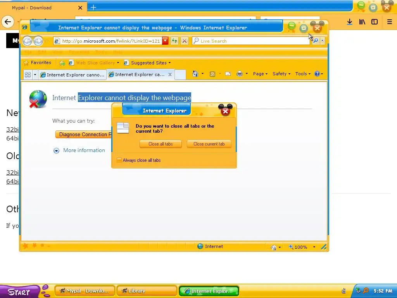This screenshot has width=397, height=298.
Task: Click the Internet security zone status
Action: (x=210, y=246)
